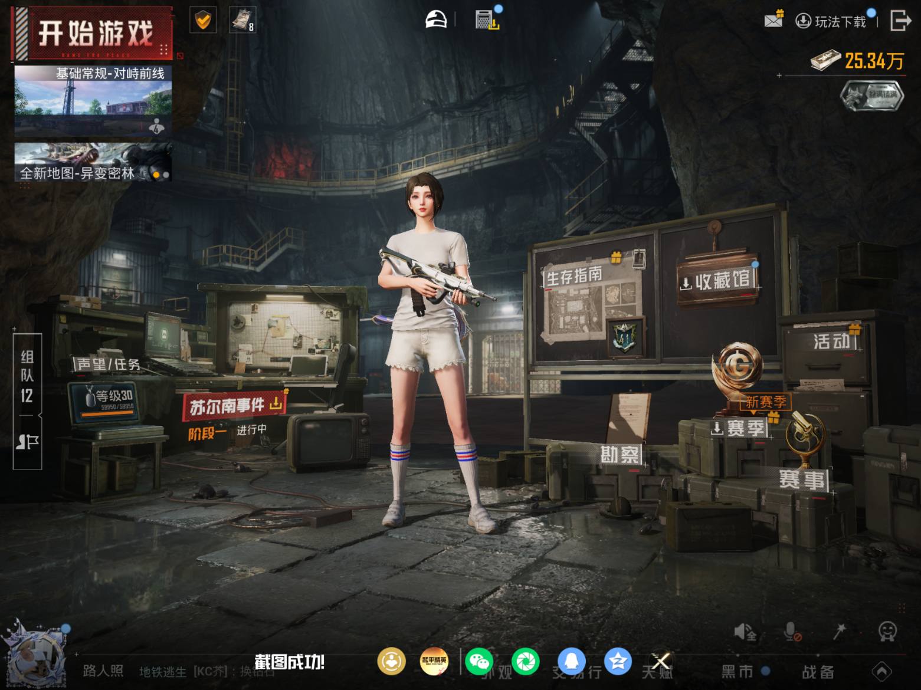Screen dimensions: 921x690
Task: Share to WeChat Moments shutter icon
Action: click(x=525, y=661)
